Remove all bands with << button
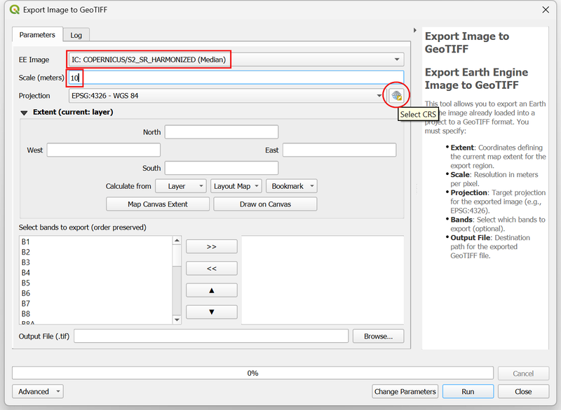561x410 pixels. 211,268
